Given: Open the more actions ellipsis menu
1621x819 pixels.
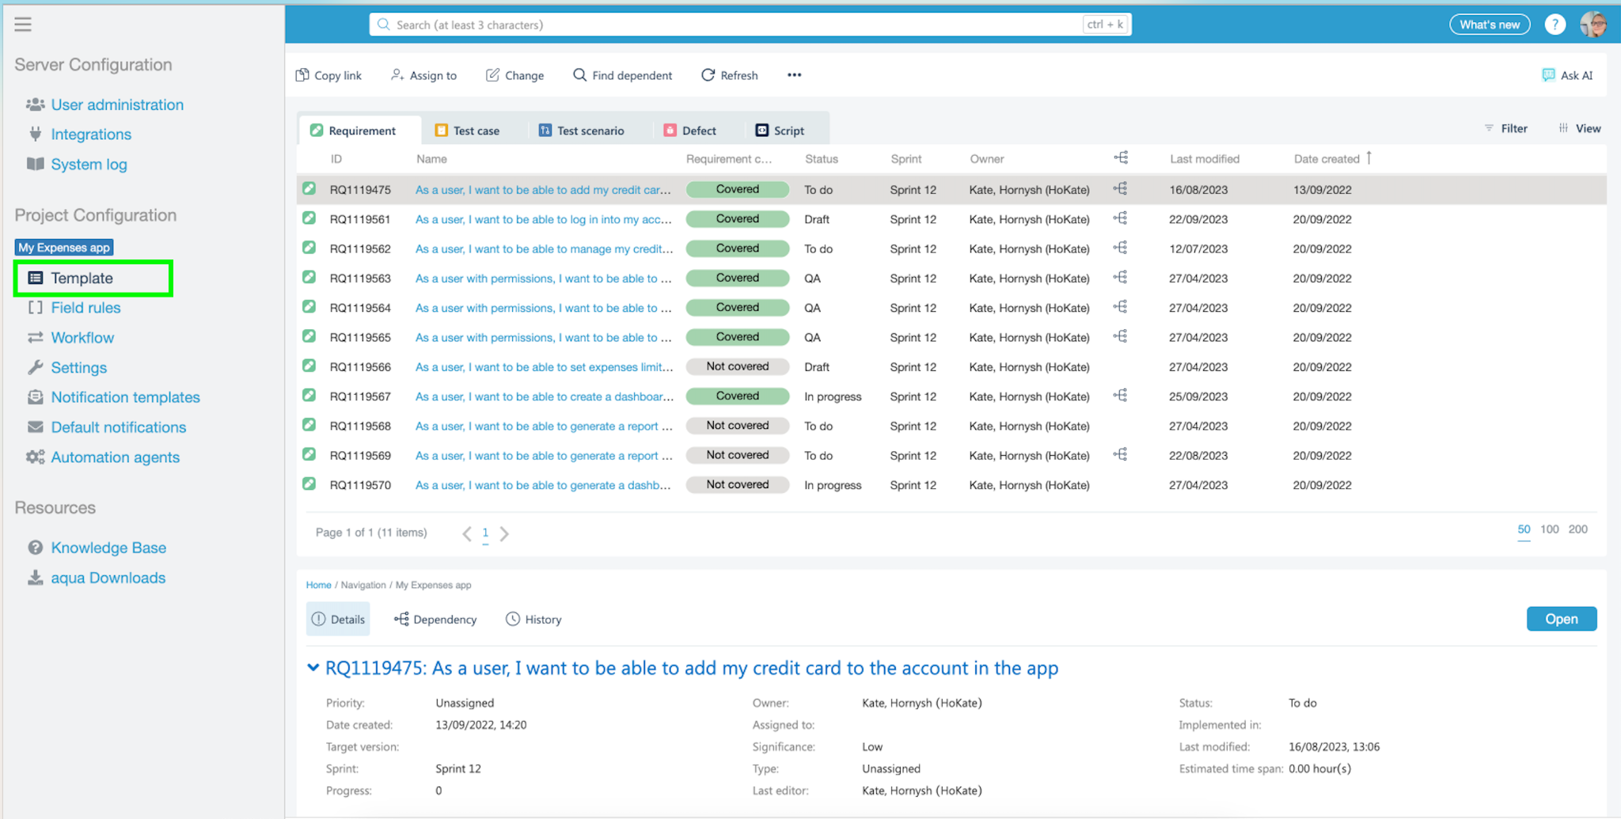Looking at the screenshot, I should coord(794,75).
